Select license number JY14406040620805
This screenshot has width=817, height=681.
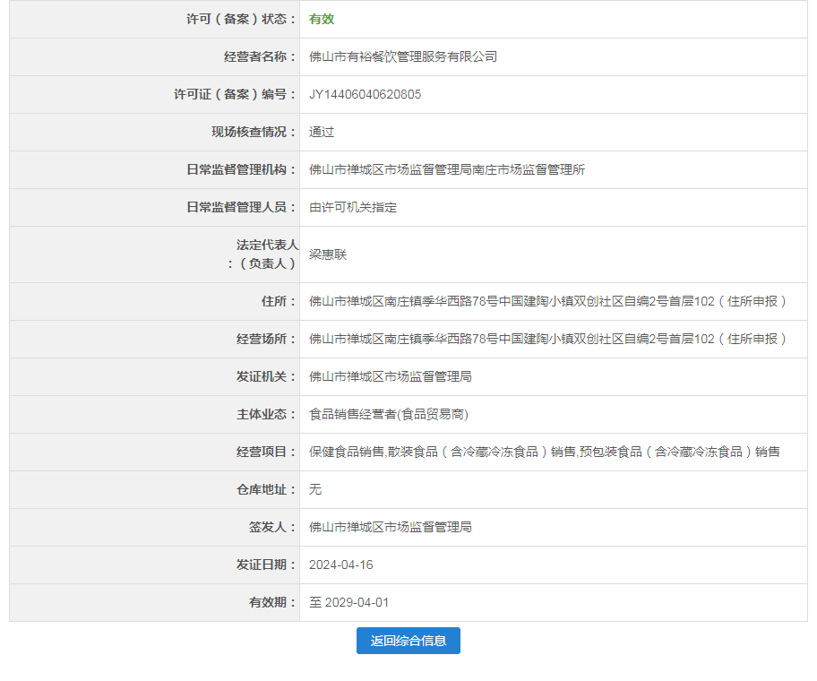[x=365, y=94]
